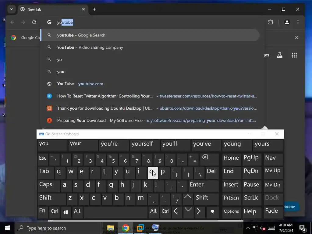Screen dimensions: 312x234
Task: Select the New Tab browser tab
Action: pos(53,9)
